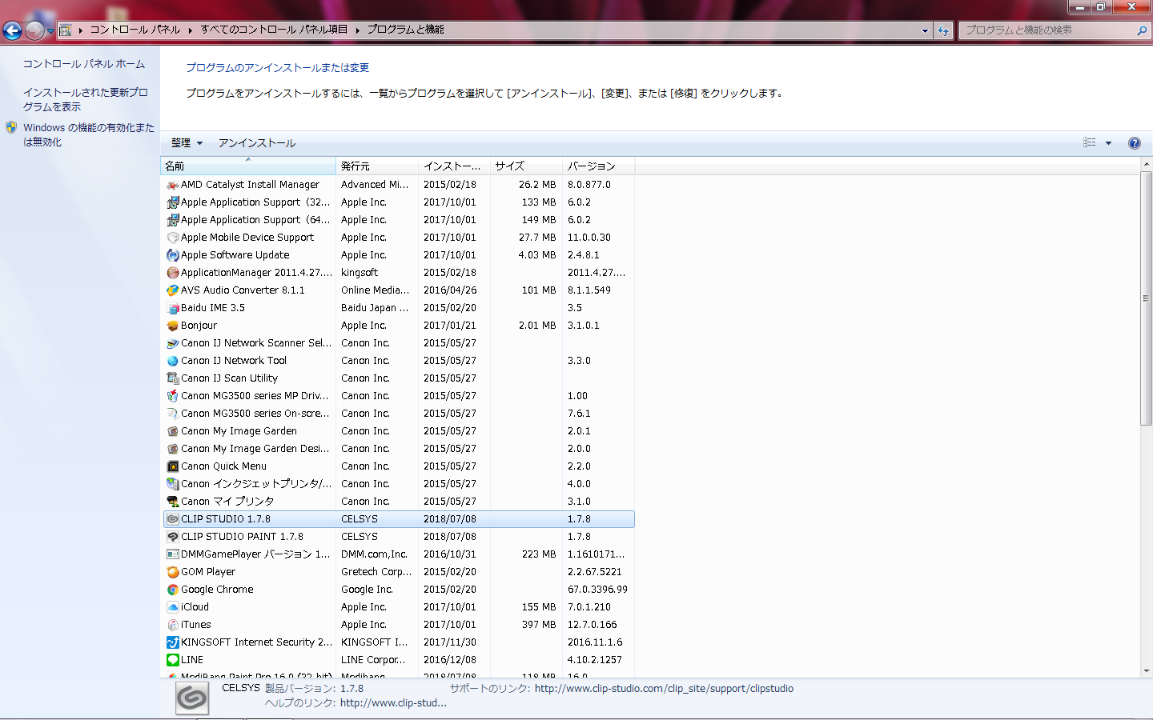The image size is (1153, 720).
Task: Click the プログラムと機能 breadcrumb segment
Action: click(405, 30)
